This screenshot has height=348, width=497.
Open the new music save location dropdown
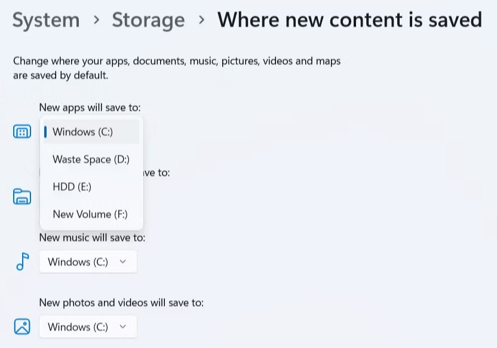[88, 261]
